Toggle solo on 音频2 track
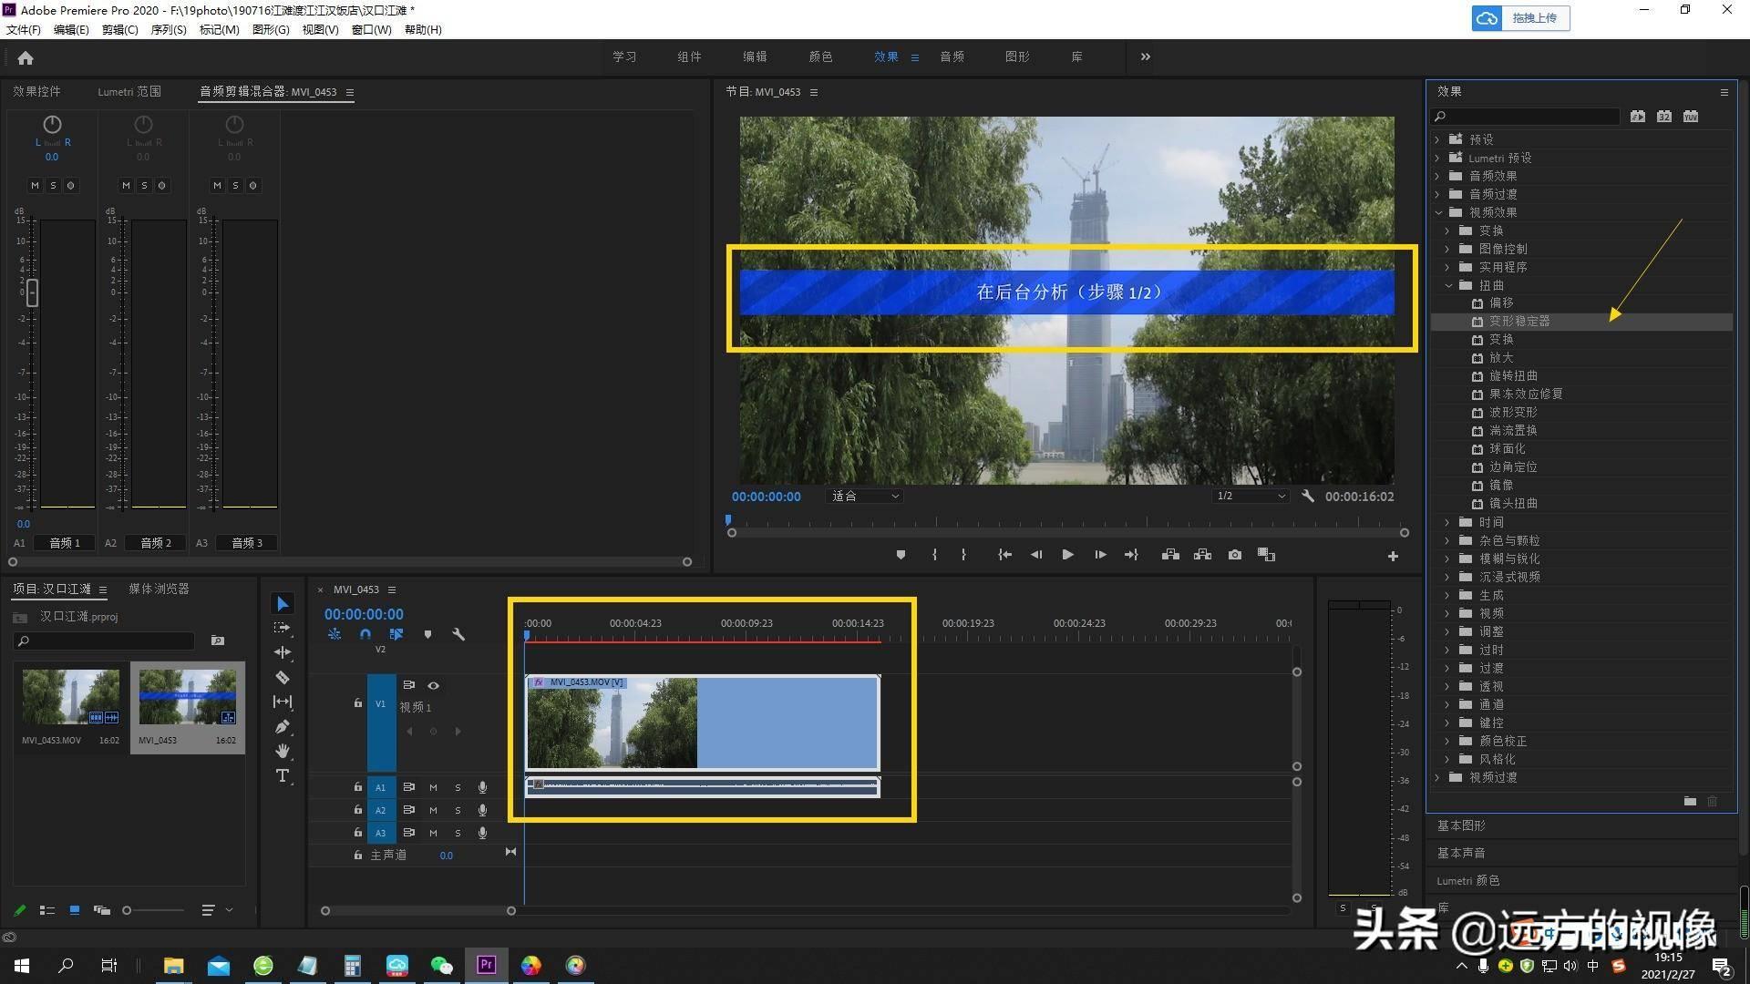 (x=143, y=185)
